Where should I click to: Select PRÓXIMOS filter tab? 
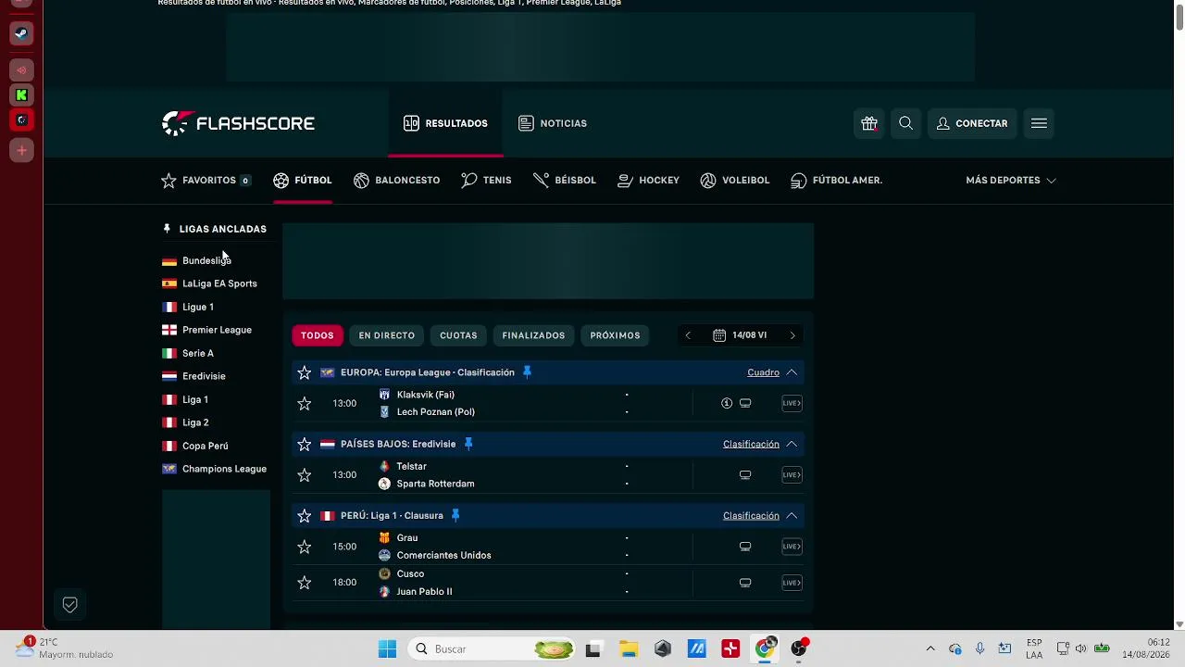coord(615,335)
